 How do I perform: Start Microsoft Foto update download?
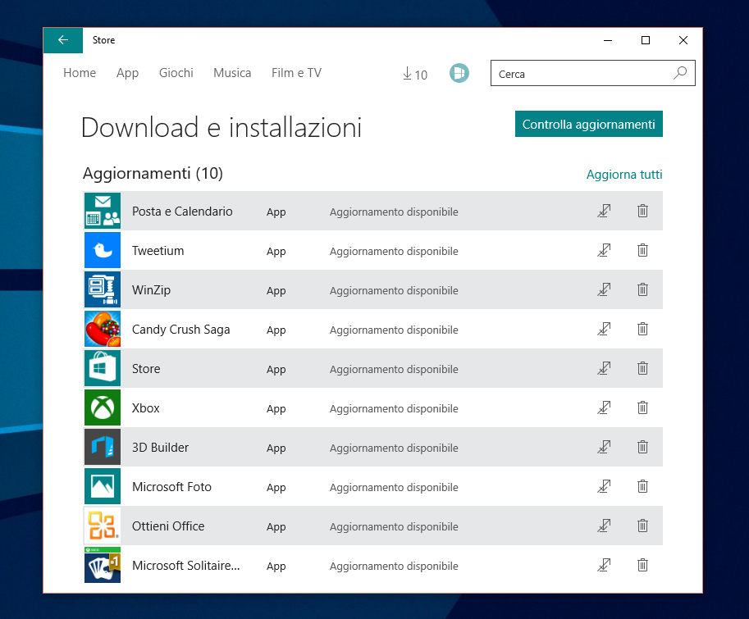(605, 486)
